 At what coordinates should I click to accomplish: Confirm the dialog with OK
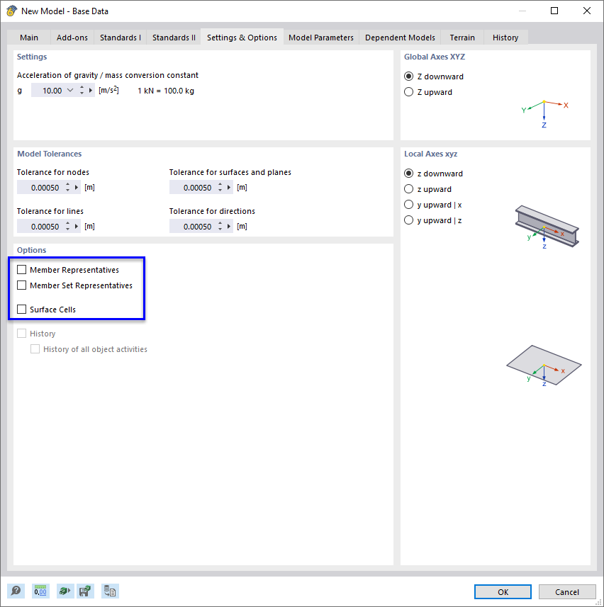tap(502, 591)
